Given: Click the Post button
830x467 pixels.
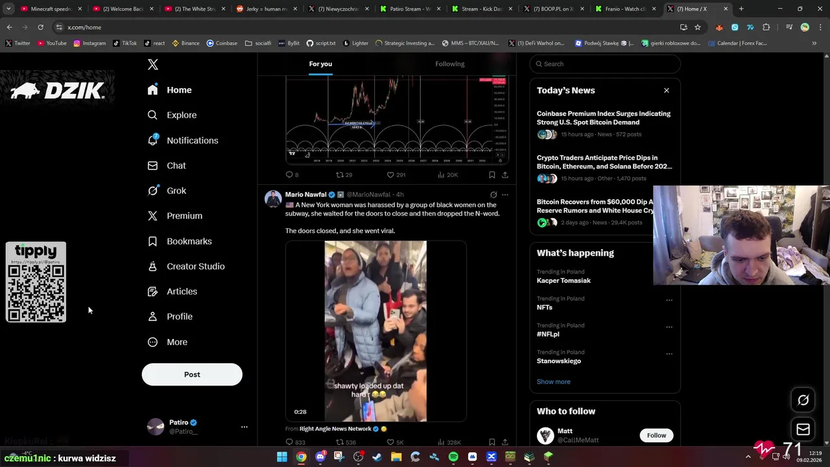Looking at the screenshot, I should click(192, 374).
